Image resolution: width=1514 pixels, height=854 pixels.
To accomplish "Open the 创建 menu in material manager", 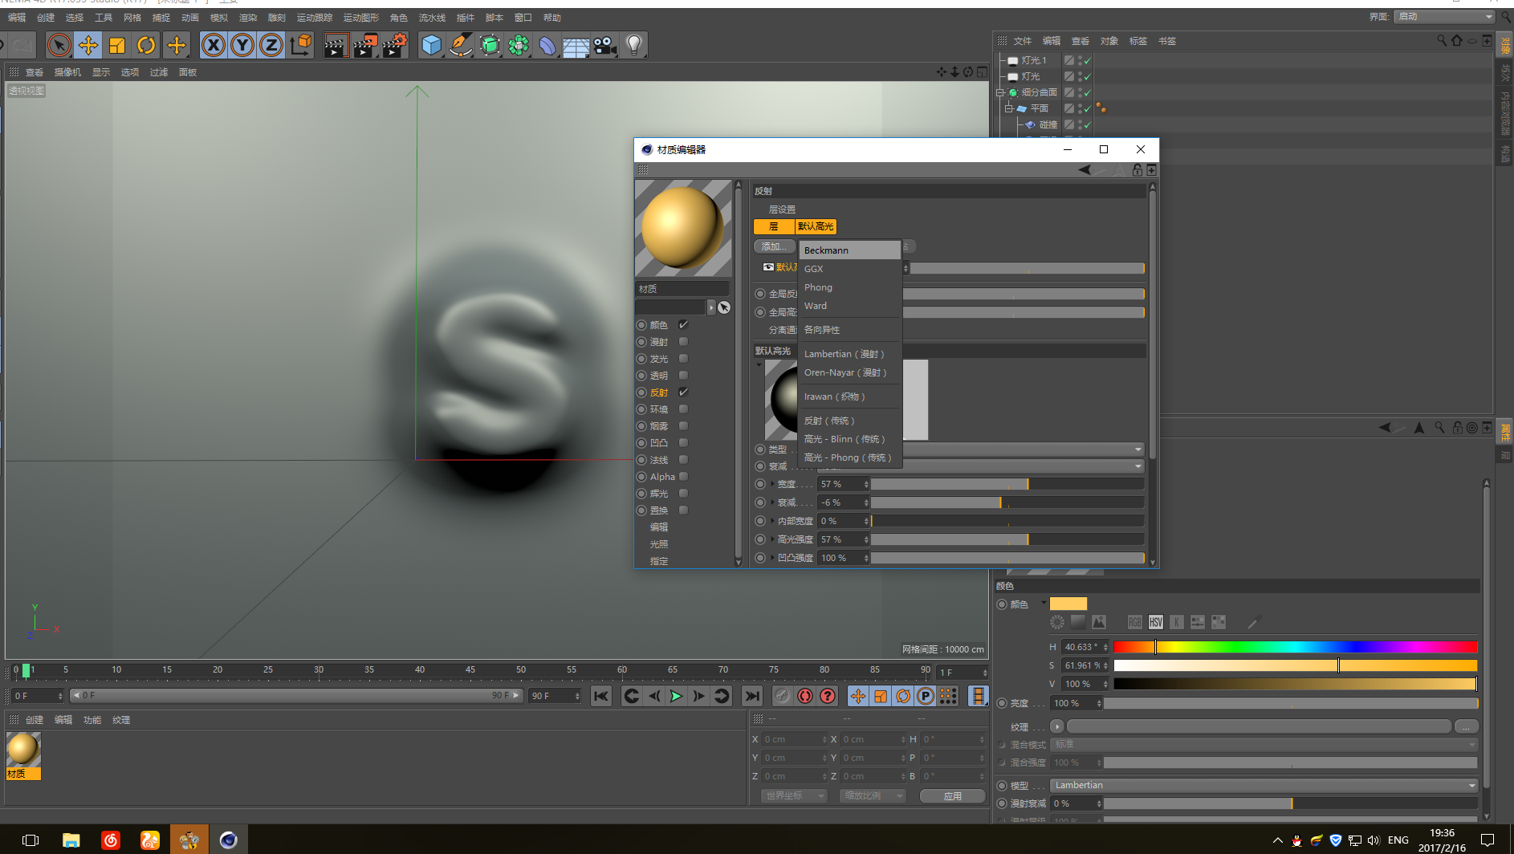I will [x=35, y=720].
